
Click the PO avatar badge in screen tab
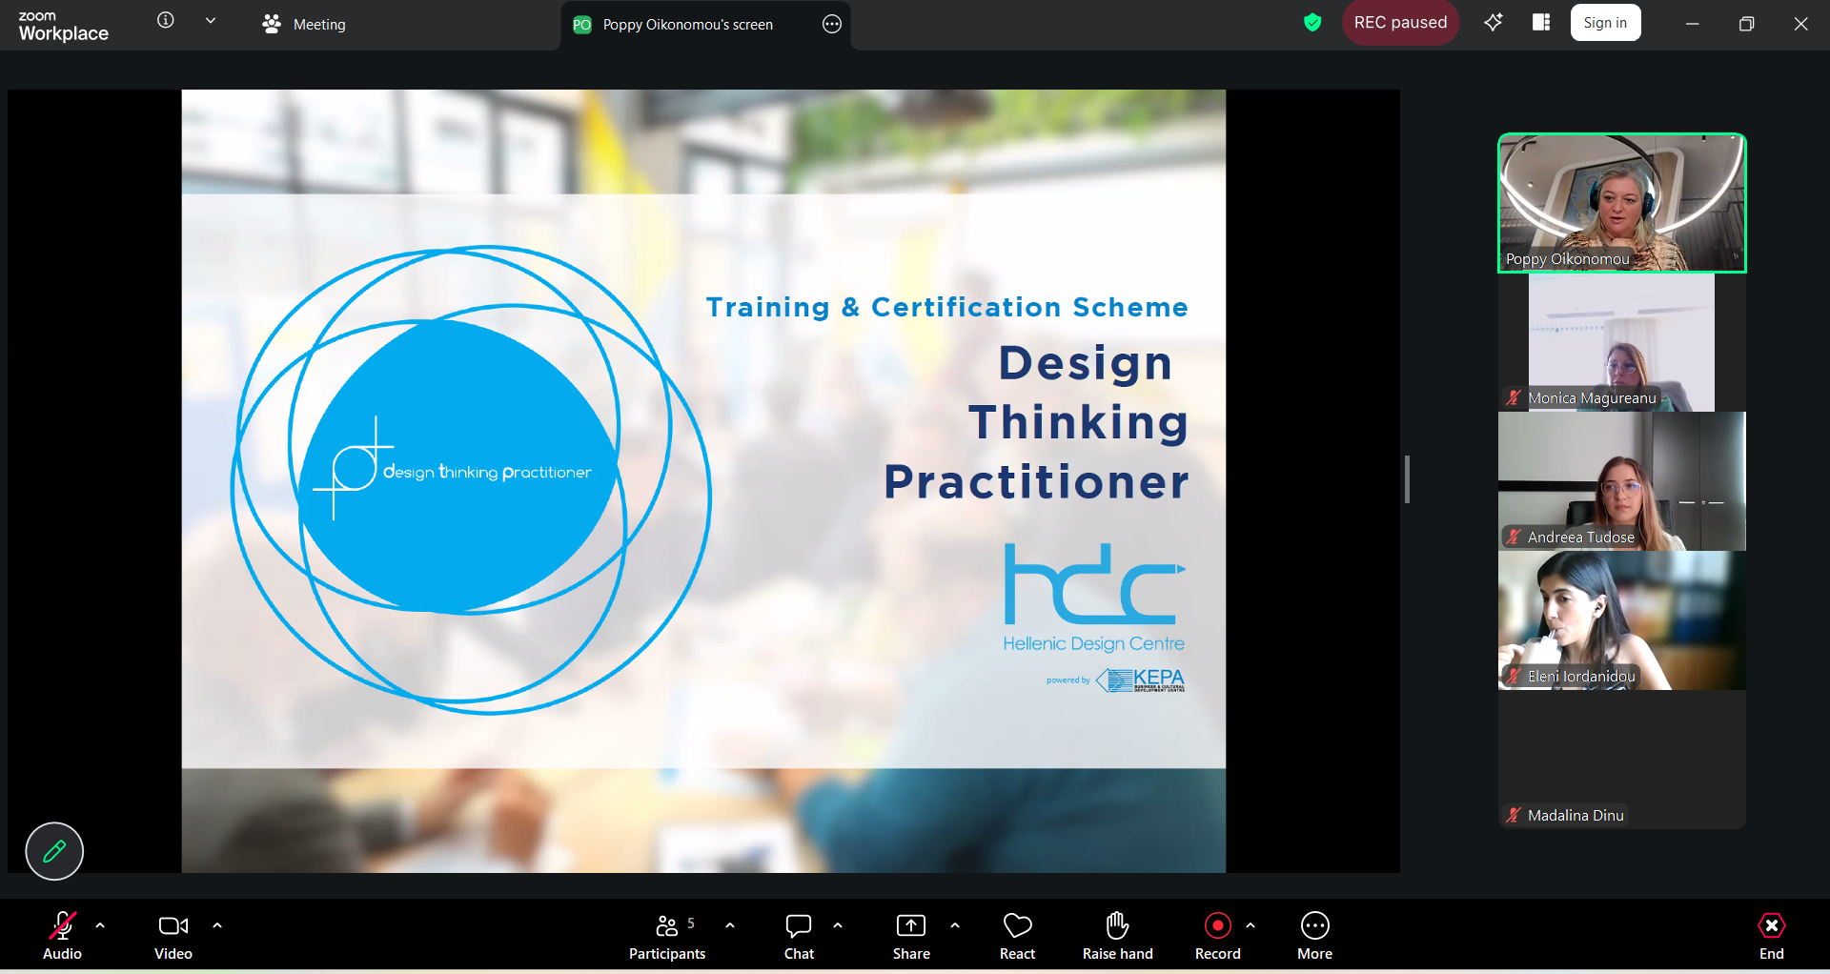pyautogui.click(x=582, y=25)
